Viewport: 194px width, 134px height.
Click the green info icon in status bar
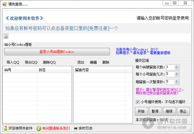tap(39, 129)
